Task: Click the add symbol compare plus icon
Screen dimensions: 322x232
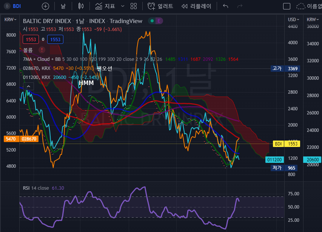Action: [x=45, y=6]
